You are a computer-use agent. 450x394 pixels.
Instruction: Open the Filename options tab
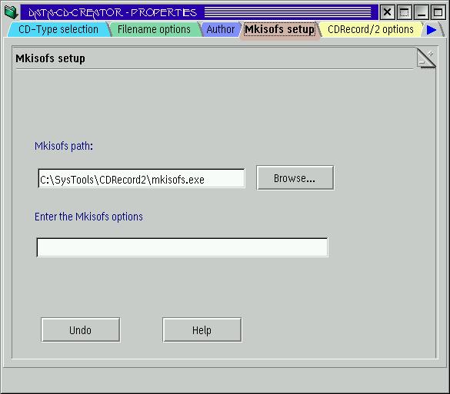click(x=154, y=29)
